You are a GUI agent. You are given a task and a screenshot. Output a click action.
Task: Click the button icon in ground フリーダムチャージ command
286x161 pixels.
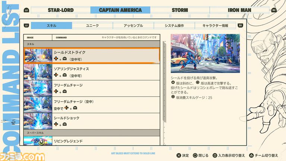click(65, 91)
